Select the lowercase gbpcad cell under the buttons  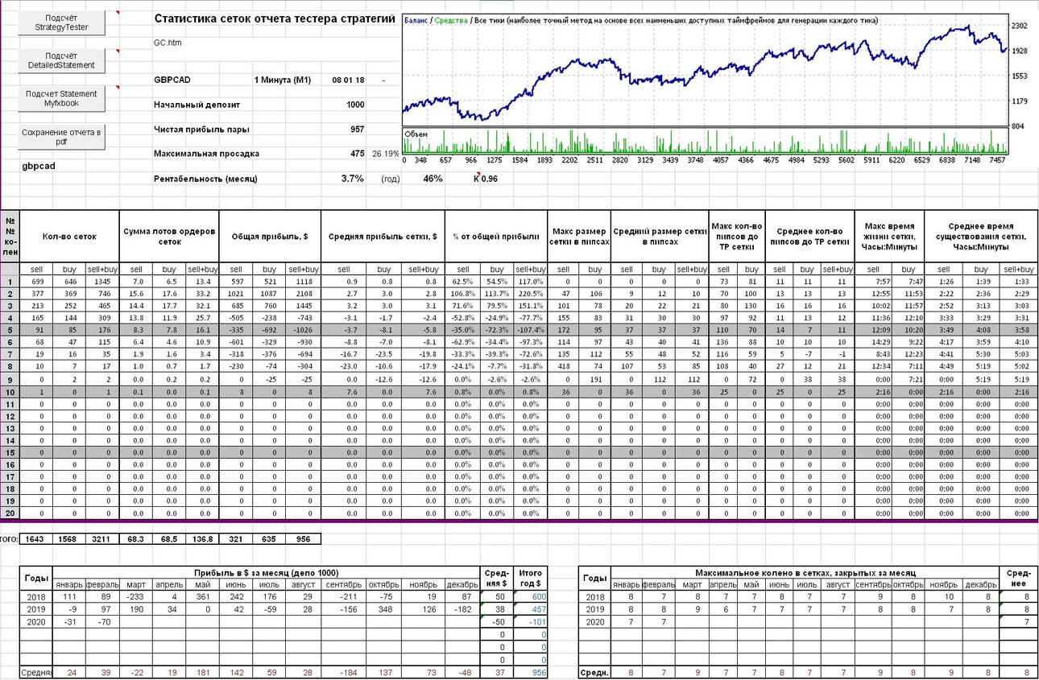coord(38,166)
